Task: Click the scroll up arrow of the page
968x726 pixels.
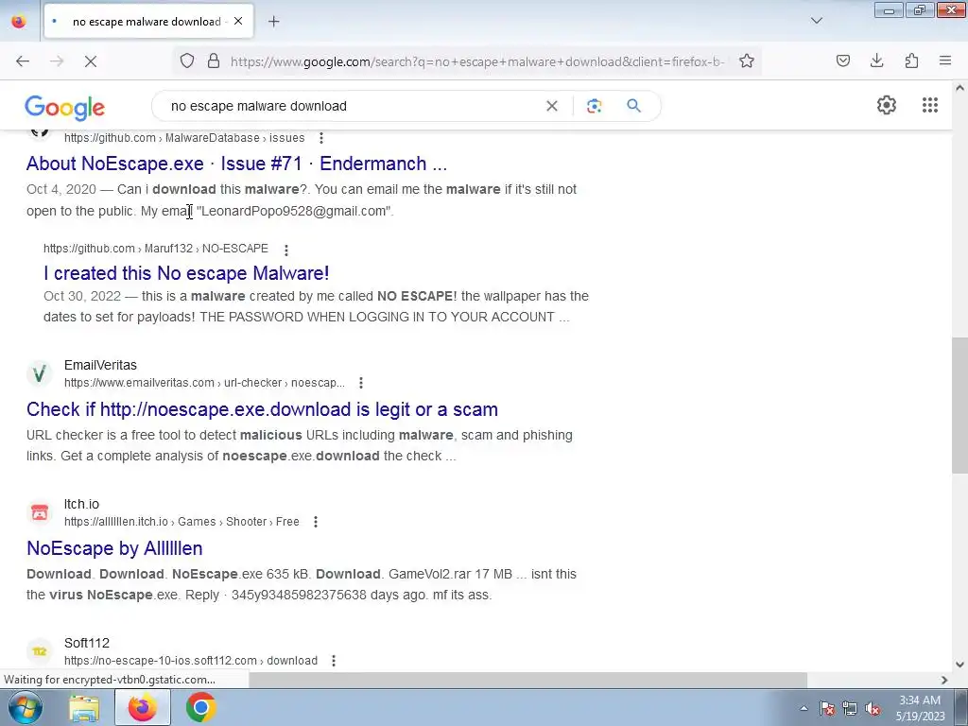Action: [x=959, y=88]
